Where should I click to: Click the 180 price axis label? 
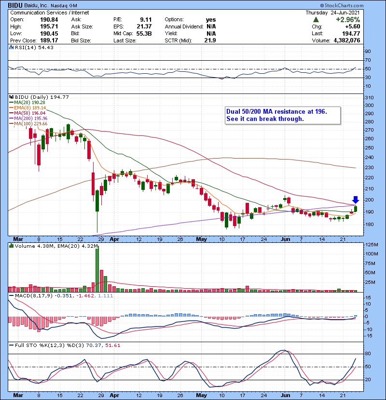[370, 225]
